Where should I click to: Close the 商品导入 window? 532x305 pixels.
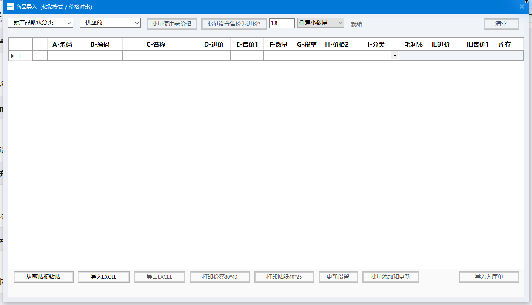click(522, 7)
